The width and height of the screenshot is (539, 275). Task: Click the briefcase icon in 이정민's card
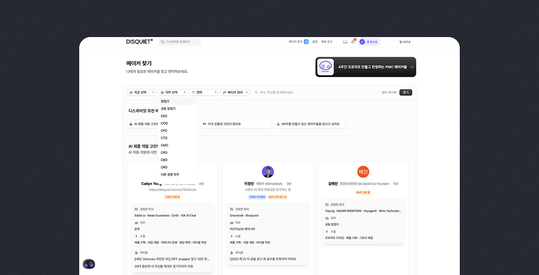[232, 222]
